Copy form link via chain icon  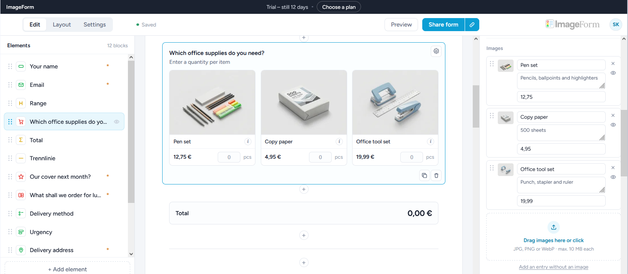pyautogui.click(x=472, y=25)
